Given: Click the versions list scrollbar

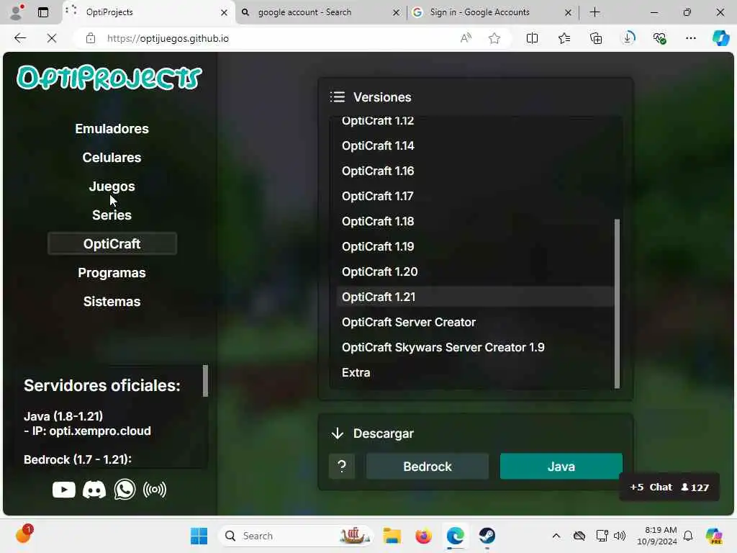Looking at the screenshot, I should 617,304.
